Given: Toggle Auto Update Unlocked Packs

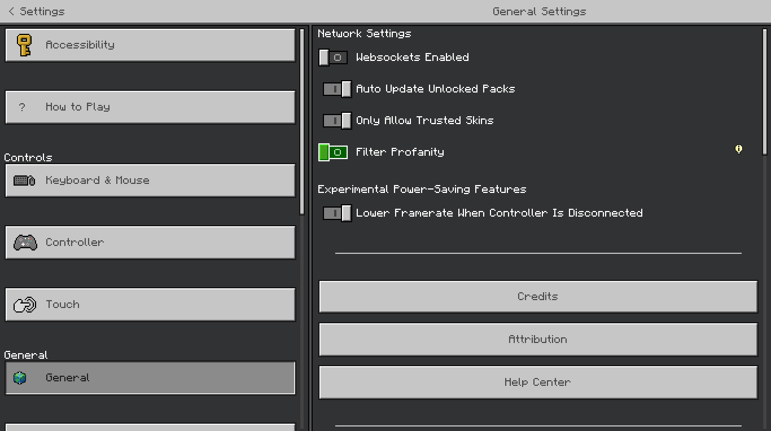Looking at the screenshot, I should click(x=337, y=89).
